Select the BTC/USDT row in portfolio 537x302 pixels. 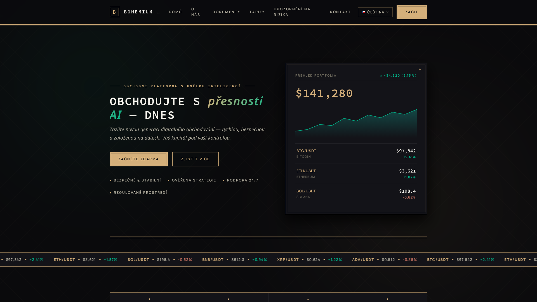pos(356,154)
